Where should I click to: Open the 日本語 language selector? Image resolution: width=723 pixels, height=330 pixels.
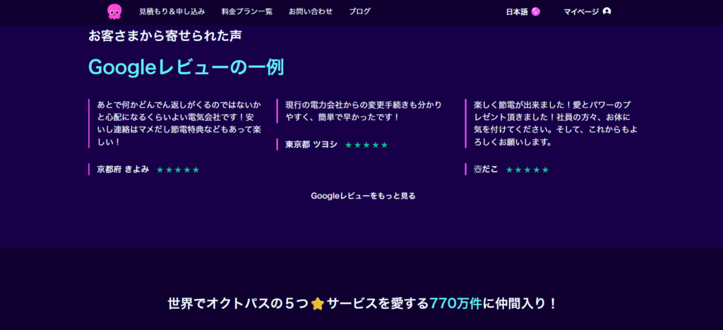tap(517, 12)
